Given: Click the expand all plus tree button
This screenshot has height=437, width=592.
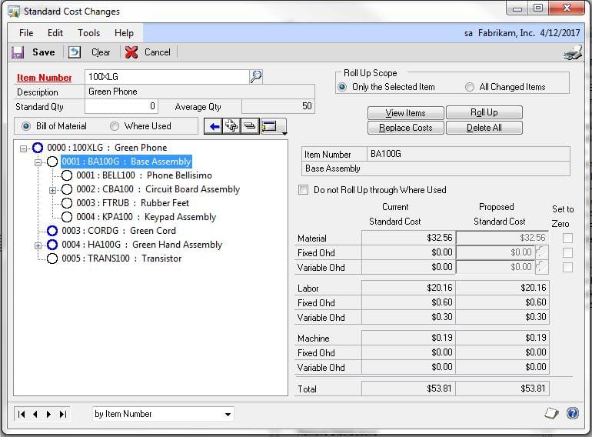Looking at the screenshot, I should click(x=231, y=126).
